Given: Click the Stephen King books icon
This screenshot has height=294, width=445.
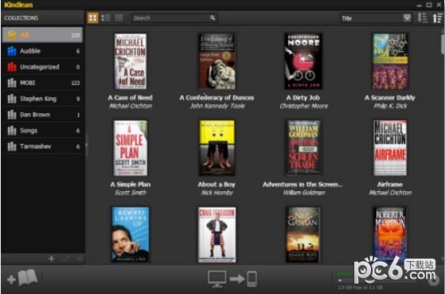Looking at the screenshot, I should tap(12, 99).
